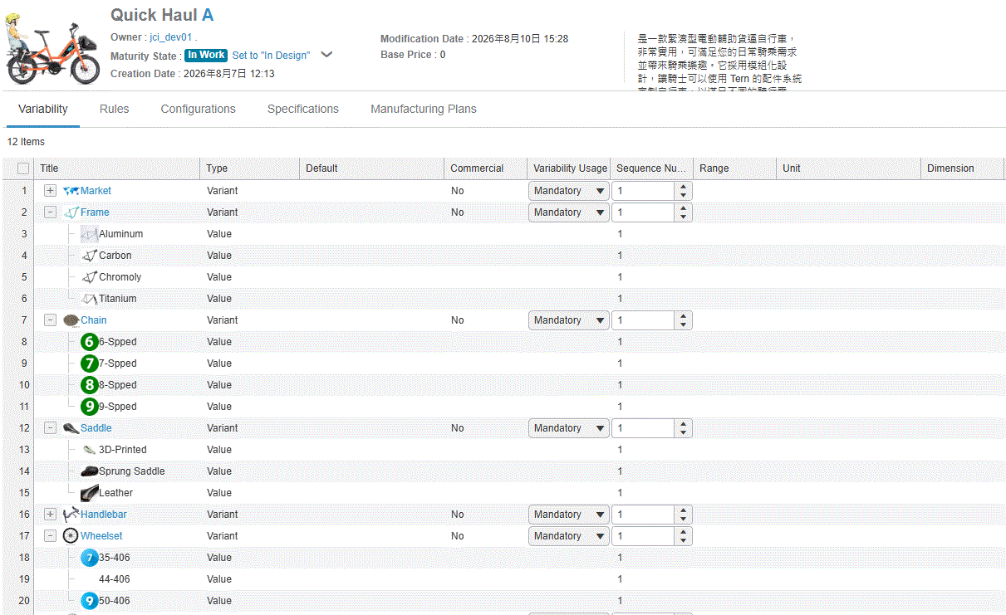
Task: Open owner jci_dev01 link
Action: pos(171,37)
